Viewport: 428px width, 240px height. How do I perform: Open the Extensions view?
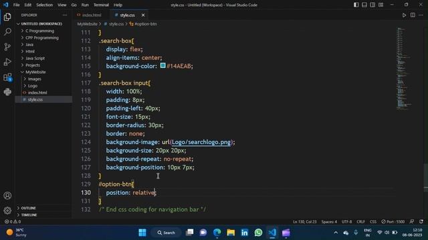[7, 77]
